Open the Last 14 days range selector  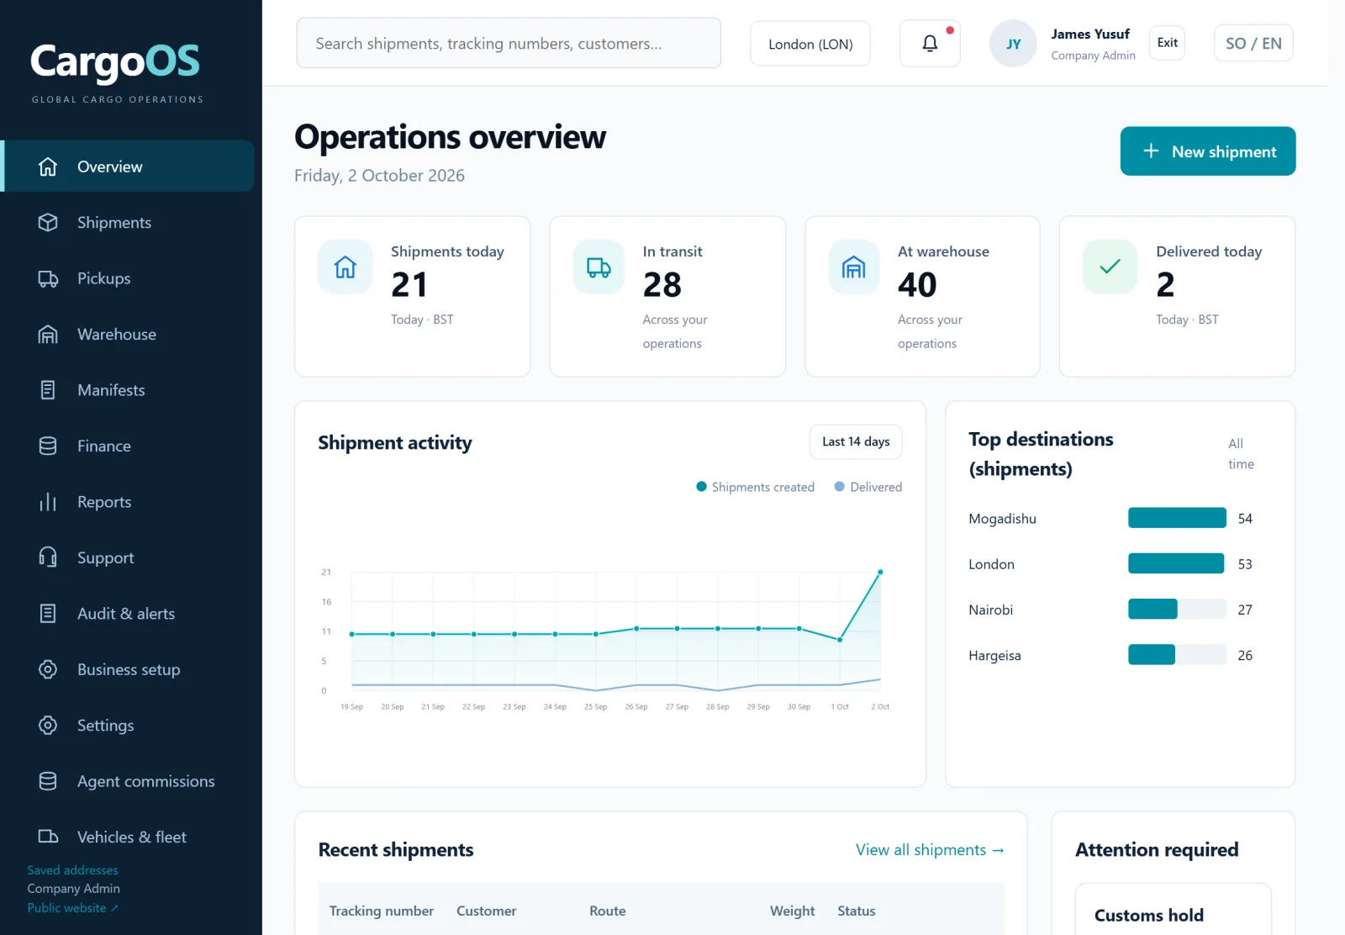tap(856, 442)
